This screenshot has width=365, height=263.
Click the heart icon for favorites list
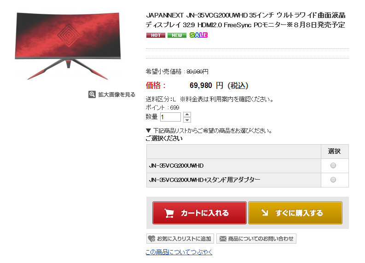click(x=151, y=239)
